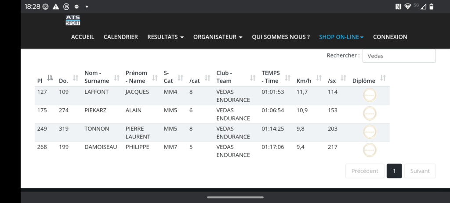Open diploma for Pierre Laurent Tonnon

coord(370,132)
